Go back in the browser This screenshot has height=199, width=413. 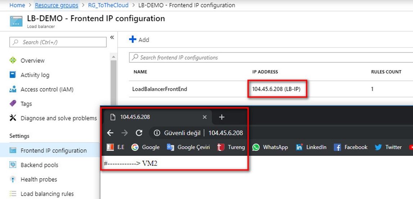click(x=110, y=133)
